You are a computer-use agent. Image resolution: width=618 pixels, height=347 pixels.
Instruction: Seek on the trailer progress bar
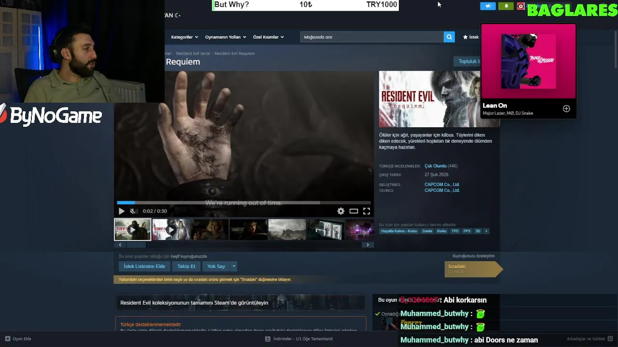tap(244, 203)
